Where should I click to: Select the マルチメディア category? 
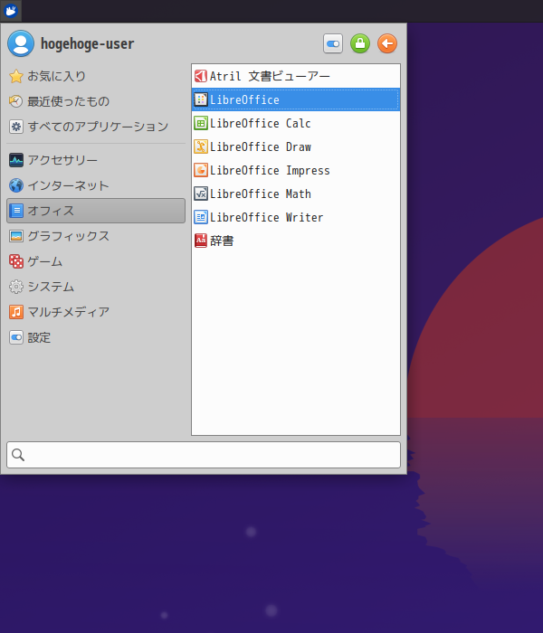(x=96, y=312)
